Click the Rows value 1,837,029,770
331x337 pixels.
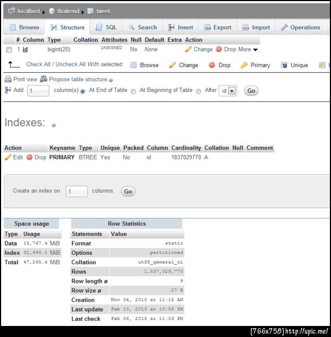pyautogui.click(x=163, y=271)
